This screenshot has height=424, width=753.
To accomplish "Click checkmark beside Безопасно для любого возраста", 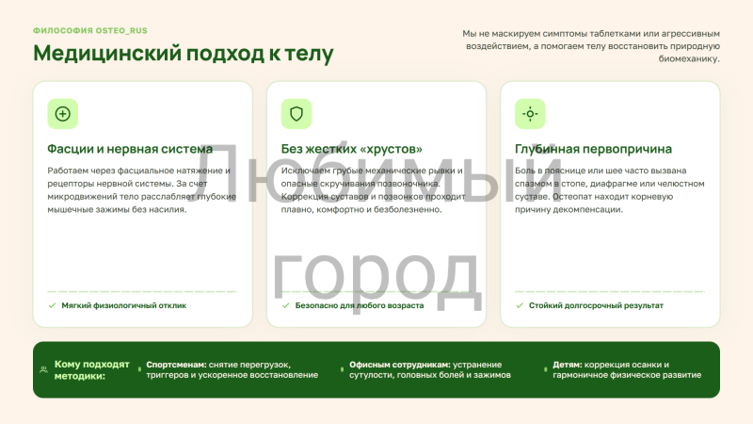I will click(x=286, y=305).
